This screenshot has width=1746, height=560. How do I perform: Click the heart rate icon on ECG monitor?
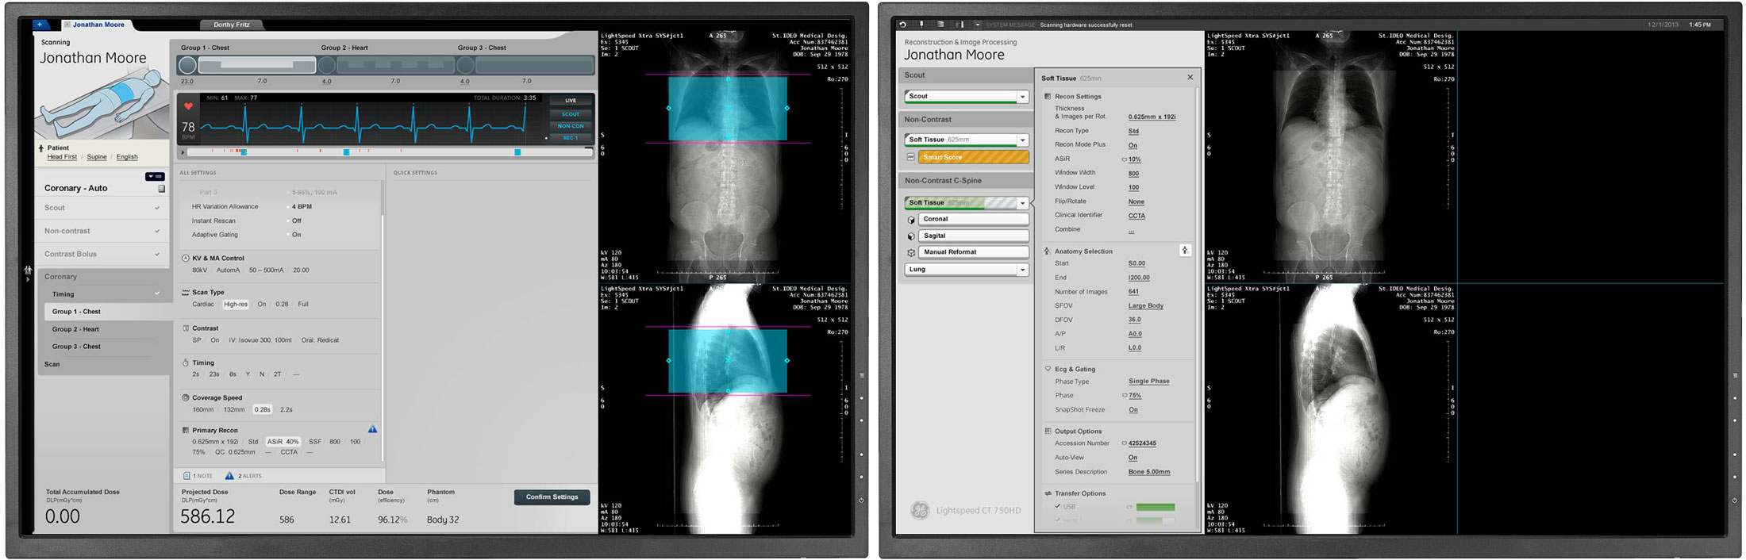click(188, 106)
